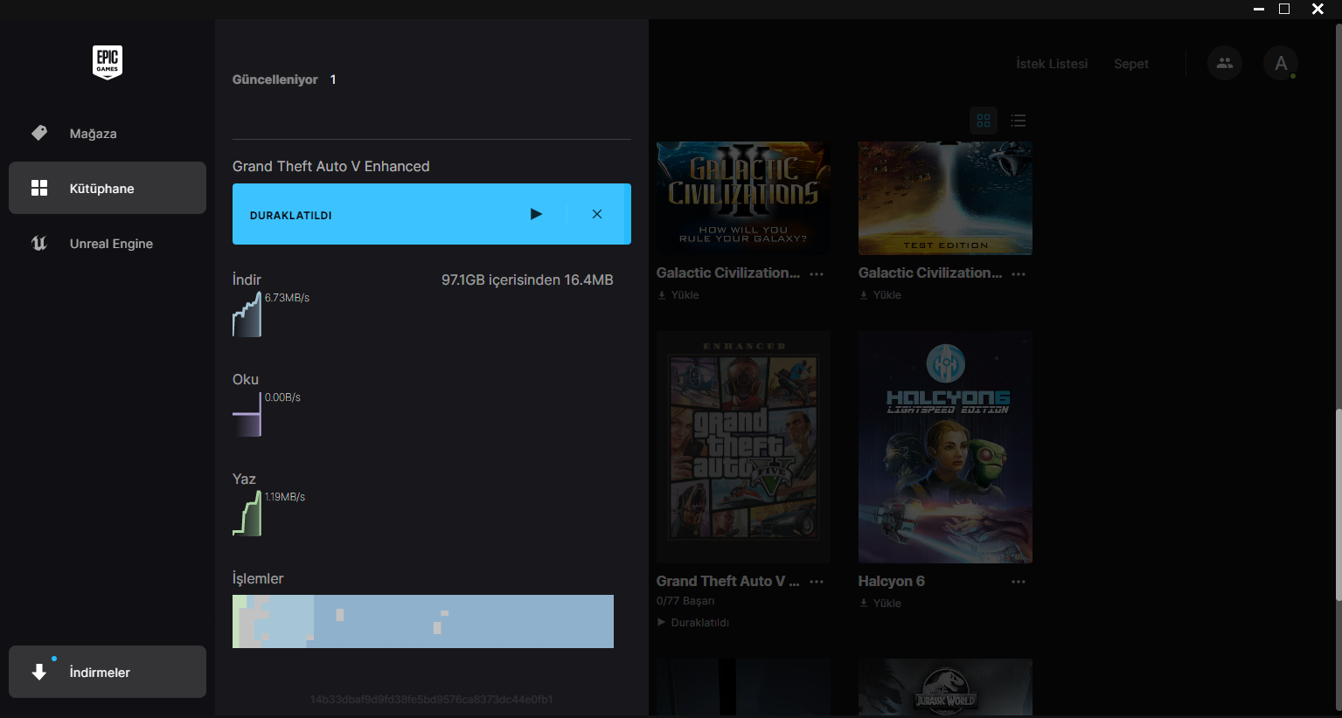
Task: Click the 97.1GB içerisinden 16.4MB text
Action: pos(527,280)
